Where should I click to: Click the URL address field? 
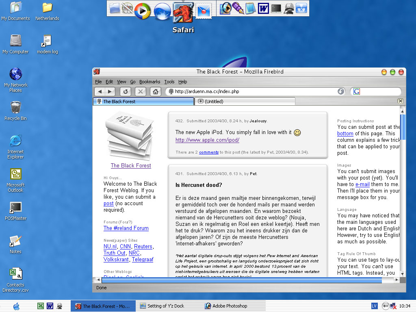pos(255,91)
